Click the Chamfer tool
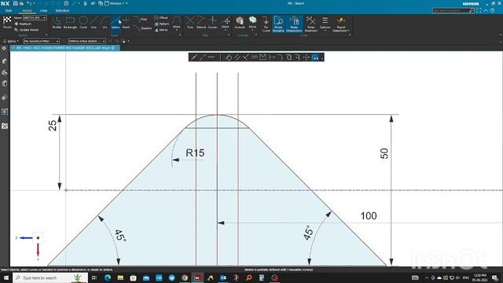Screen dimensions: 503x283 [x=142, y=28]
